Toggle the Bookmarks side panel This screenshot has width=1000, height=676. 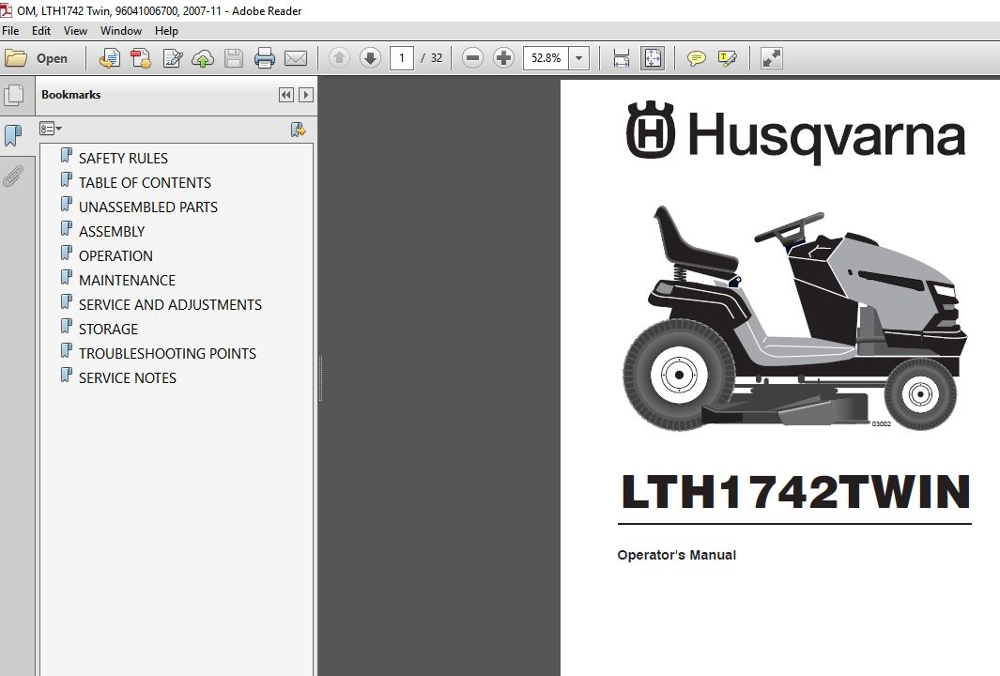point(13,136)
